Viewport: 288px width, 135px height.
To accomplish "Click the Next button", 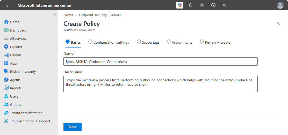I will [73, 127].
